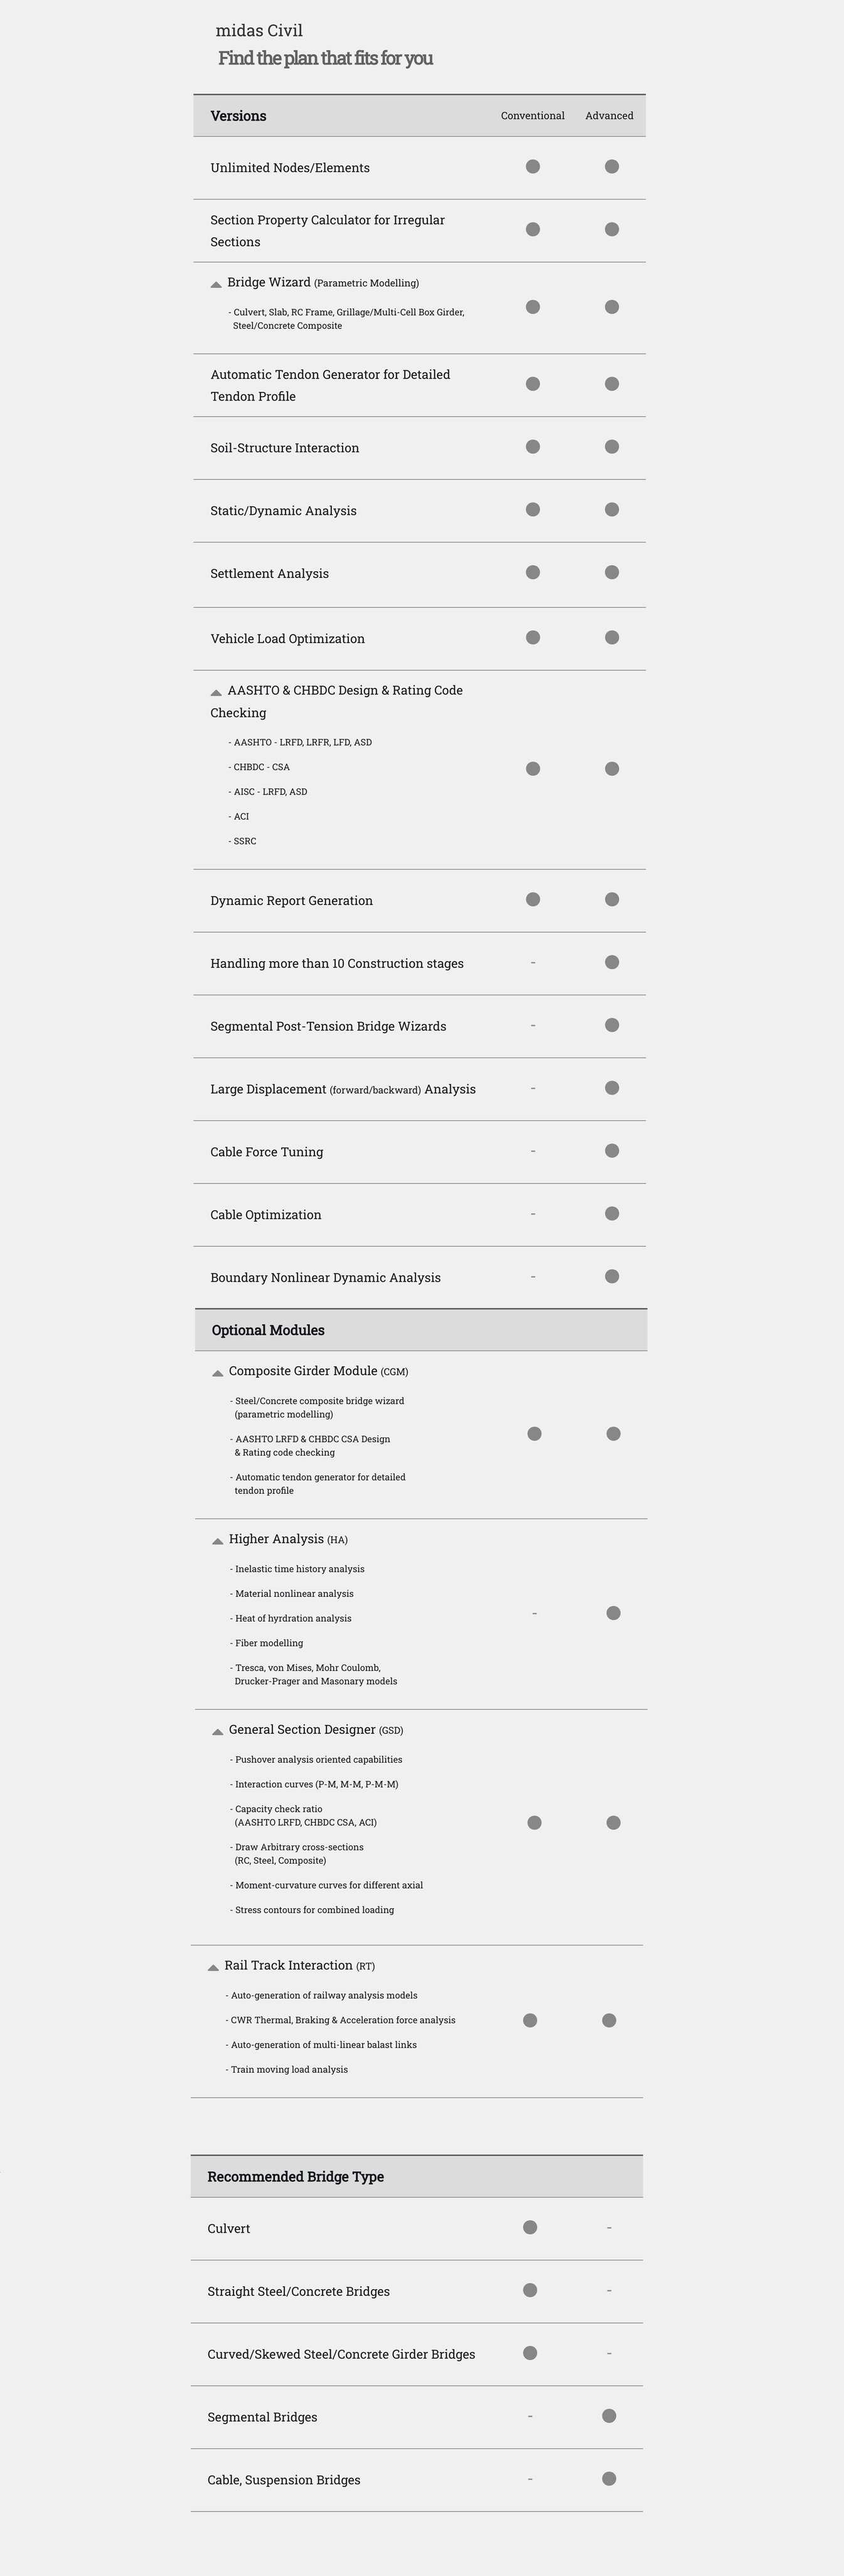Click Conventional dot for Unlimited Nodes/Elements
Viewport: 844px width, 2576px height.
533,167
